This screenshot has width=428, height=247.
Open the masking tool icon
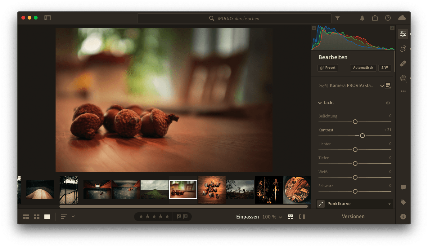403,78
